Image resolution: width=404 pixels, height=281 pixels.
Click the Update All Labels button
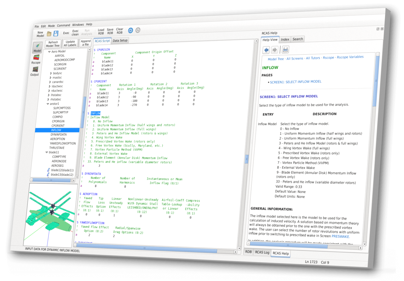70,43
